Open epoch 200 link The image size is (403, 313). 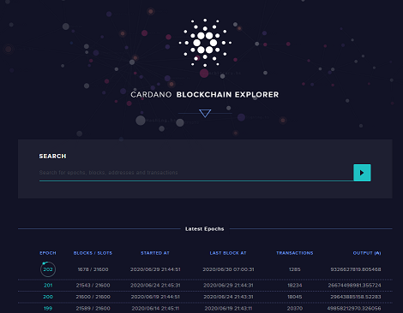pyautogui.click(x=48, y=297)
